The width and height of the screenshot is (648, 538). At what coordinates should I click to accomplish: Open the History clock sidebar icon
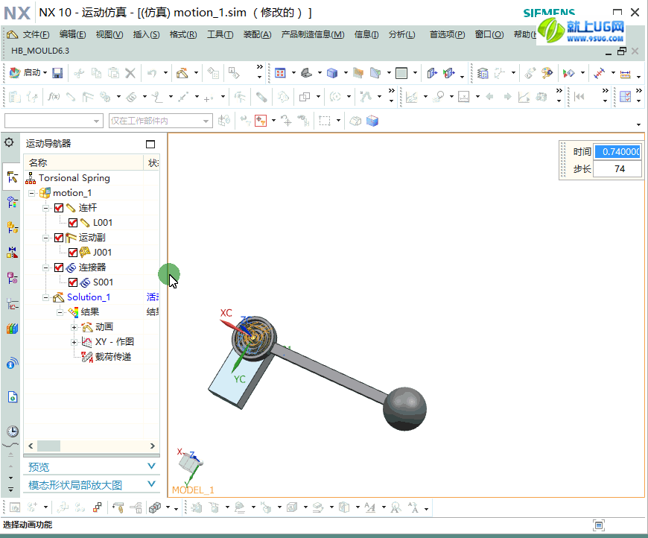13,431
